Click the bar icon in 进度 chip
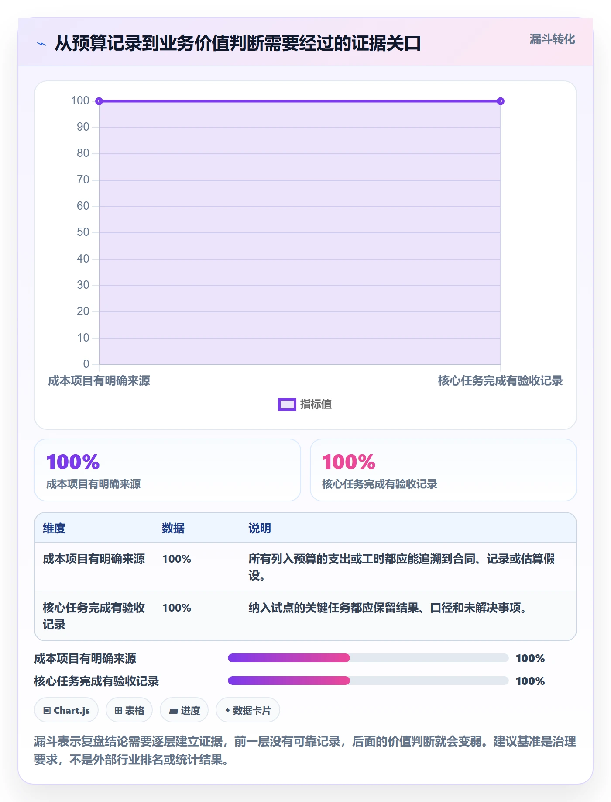This screenshot has height=802, width=611. coord(173,711)
